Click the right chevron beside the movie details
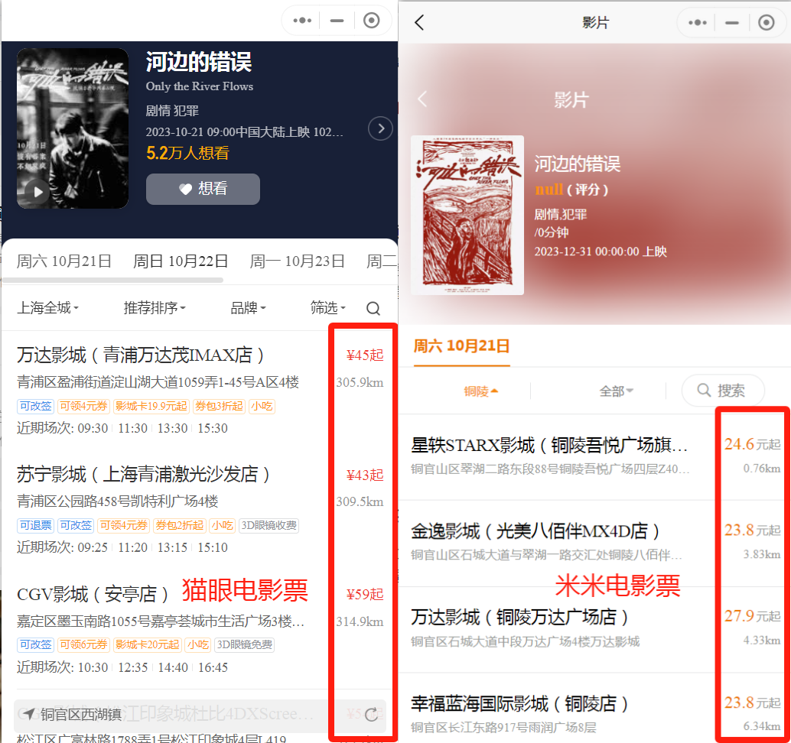Image resolution: width=791 pixels, height=743 pixels. point(380,128)
